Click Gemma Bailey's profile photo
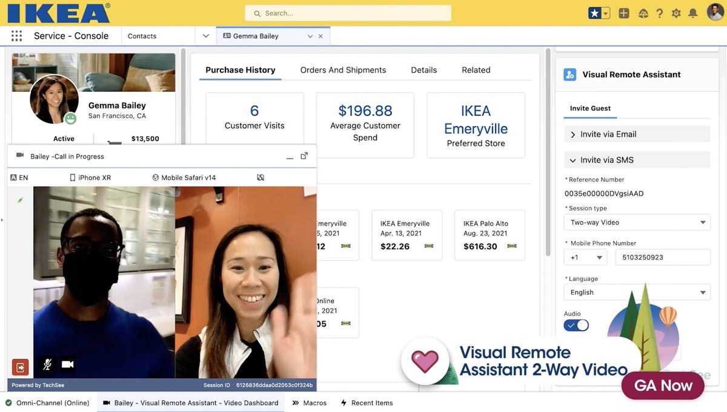 tap(54, 99)
